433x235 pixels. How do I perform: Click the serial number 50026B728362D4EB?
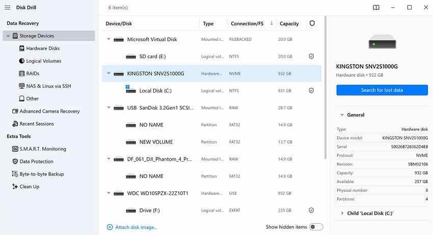tap(409, 146)
